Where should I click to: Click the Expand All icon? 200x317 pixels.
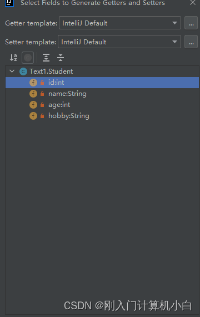coord(46,58)
